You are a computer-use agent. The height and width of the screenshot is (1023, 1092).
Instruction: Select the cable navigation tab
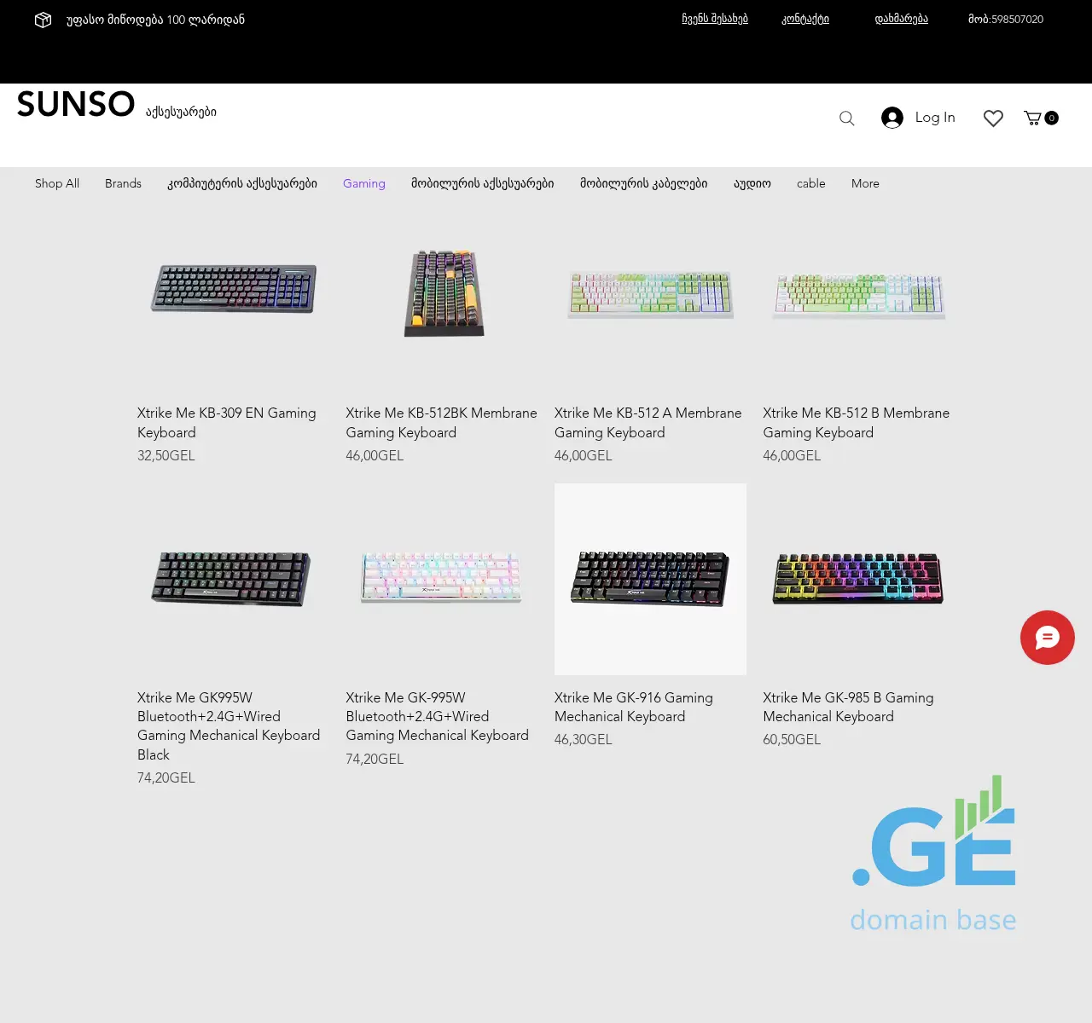[x=810, y=183]
